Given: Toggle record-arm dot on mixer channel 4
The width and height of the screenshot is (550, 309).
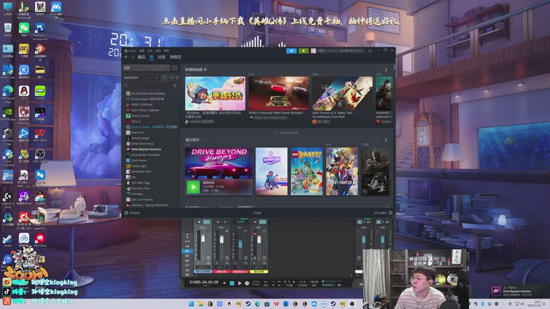Looking at the screenshot, I should [x=255, y=222].
